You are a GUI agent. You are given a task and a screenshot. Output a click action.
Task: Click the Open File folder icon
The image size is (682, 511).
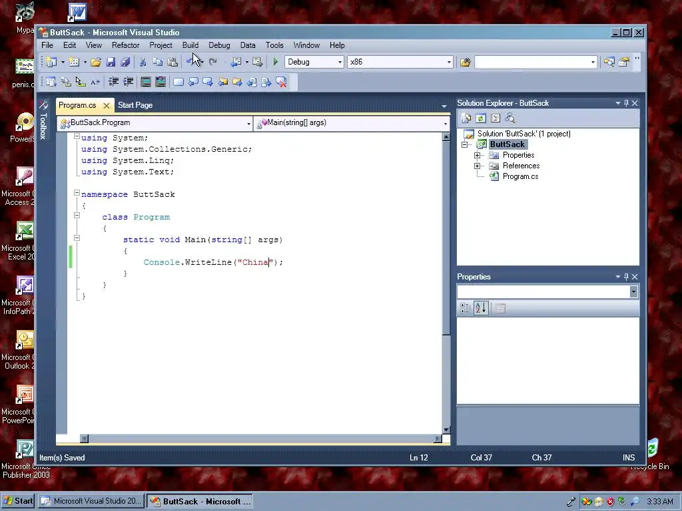pos(96,62)
